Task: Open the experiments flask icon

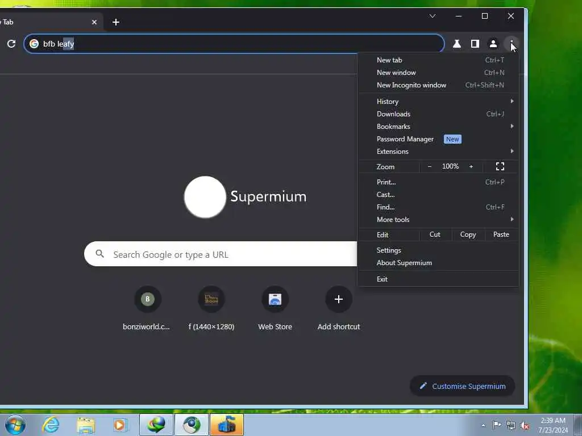Action: pyautogui.click(x=457, y=44)
